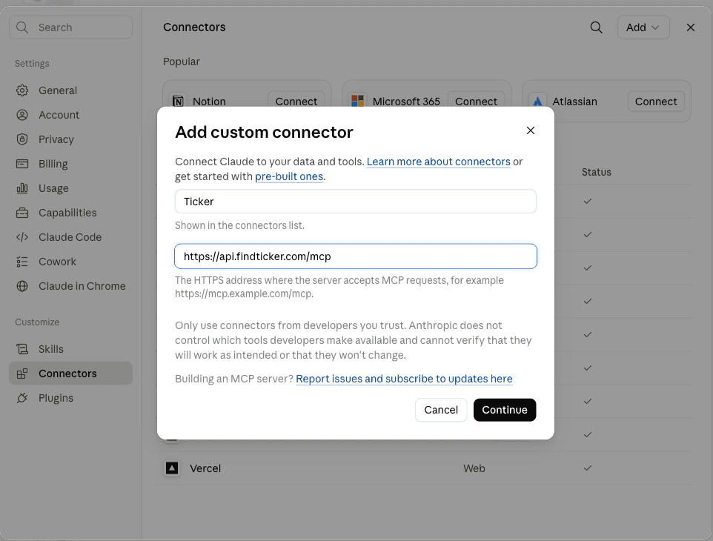
Task: Click the Vercel triangle logo icon
Action: click(172, 468)
